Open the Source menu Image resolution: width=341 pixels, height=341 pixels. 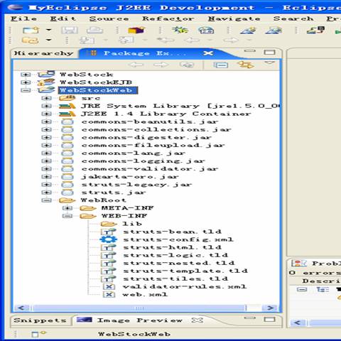[109, 18]
